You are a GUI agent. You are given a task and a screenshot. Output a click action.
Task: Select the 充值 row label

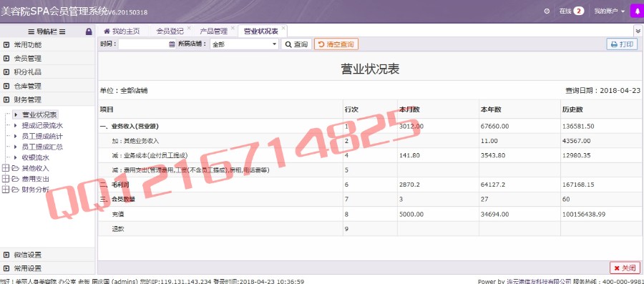(x=118, y=214)
